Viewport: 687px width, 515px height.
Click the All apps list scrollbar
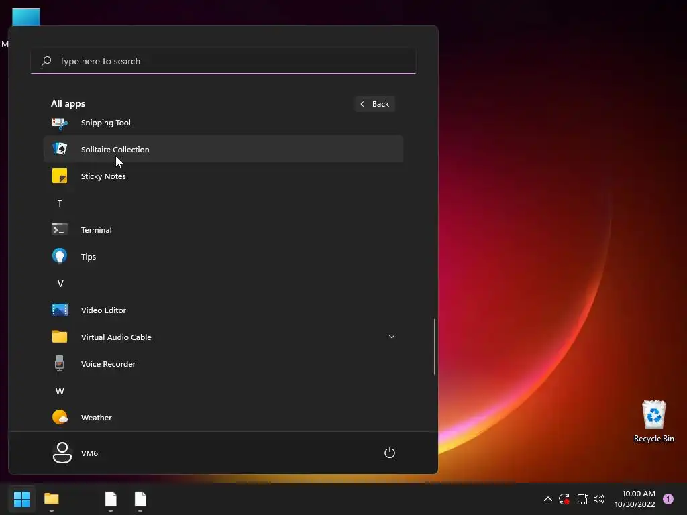(435, 346)
